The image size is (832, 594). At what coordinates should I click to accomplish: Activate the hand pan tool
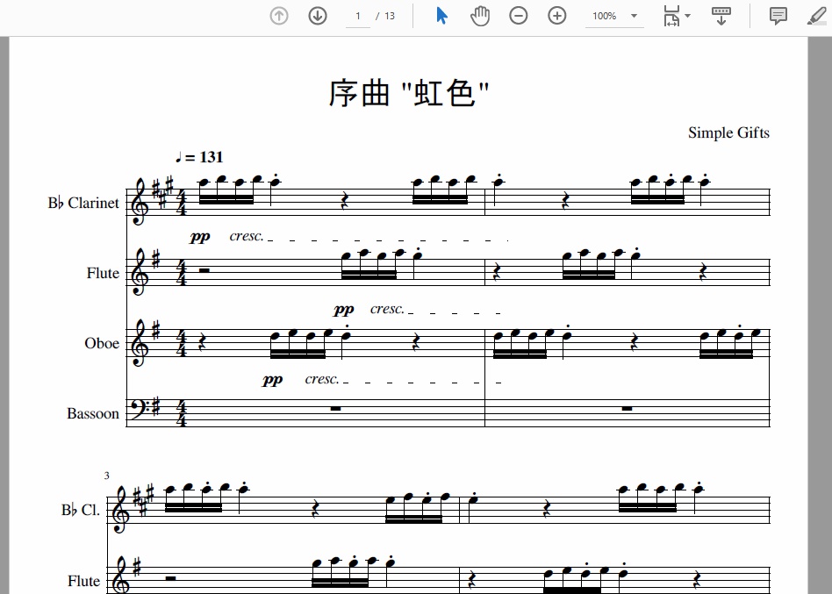coord(480,16)
